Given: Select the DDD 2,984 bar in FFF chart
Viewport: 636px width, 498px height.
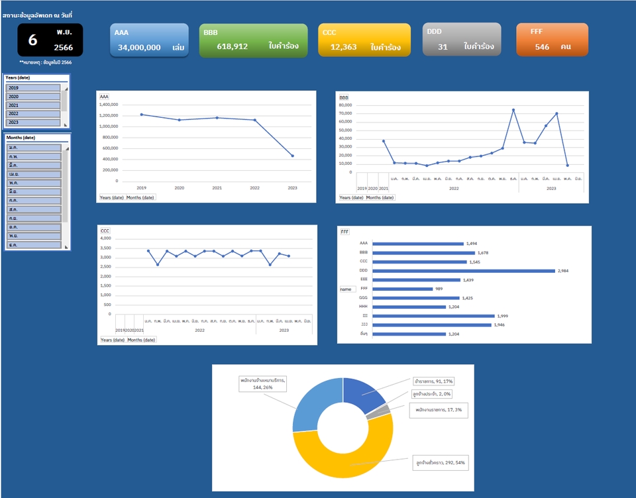Looking at the screenshot, I should point(464,271).
